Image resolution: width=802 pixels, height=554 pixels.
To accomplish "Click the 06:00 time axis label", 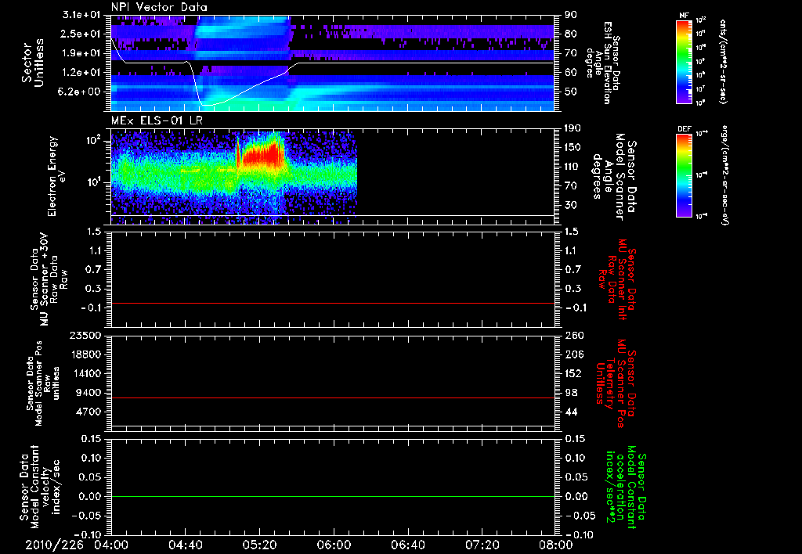I will 334,545.
